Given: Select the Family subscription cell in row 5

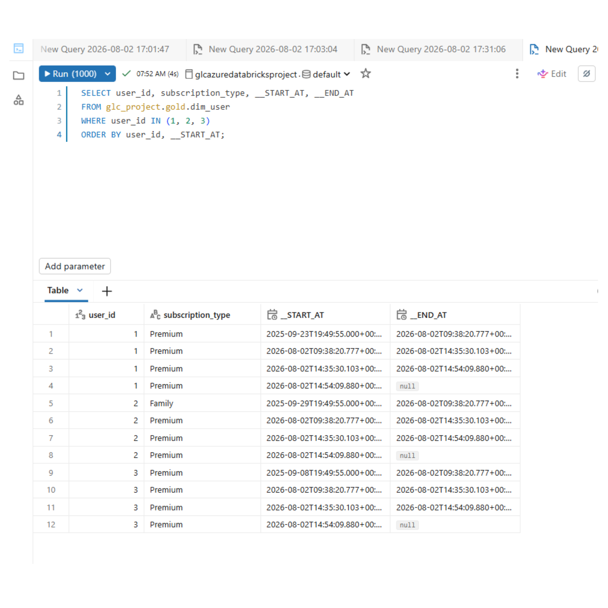Looking at the screenshot, I should pyautogui.click(x=202, y=403).
